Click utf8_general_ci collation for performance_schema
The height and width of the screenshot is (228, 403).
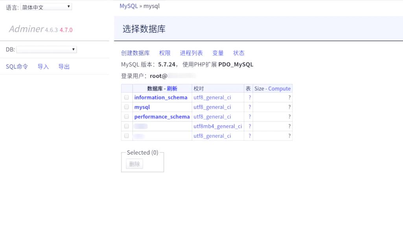point(212,117)
